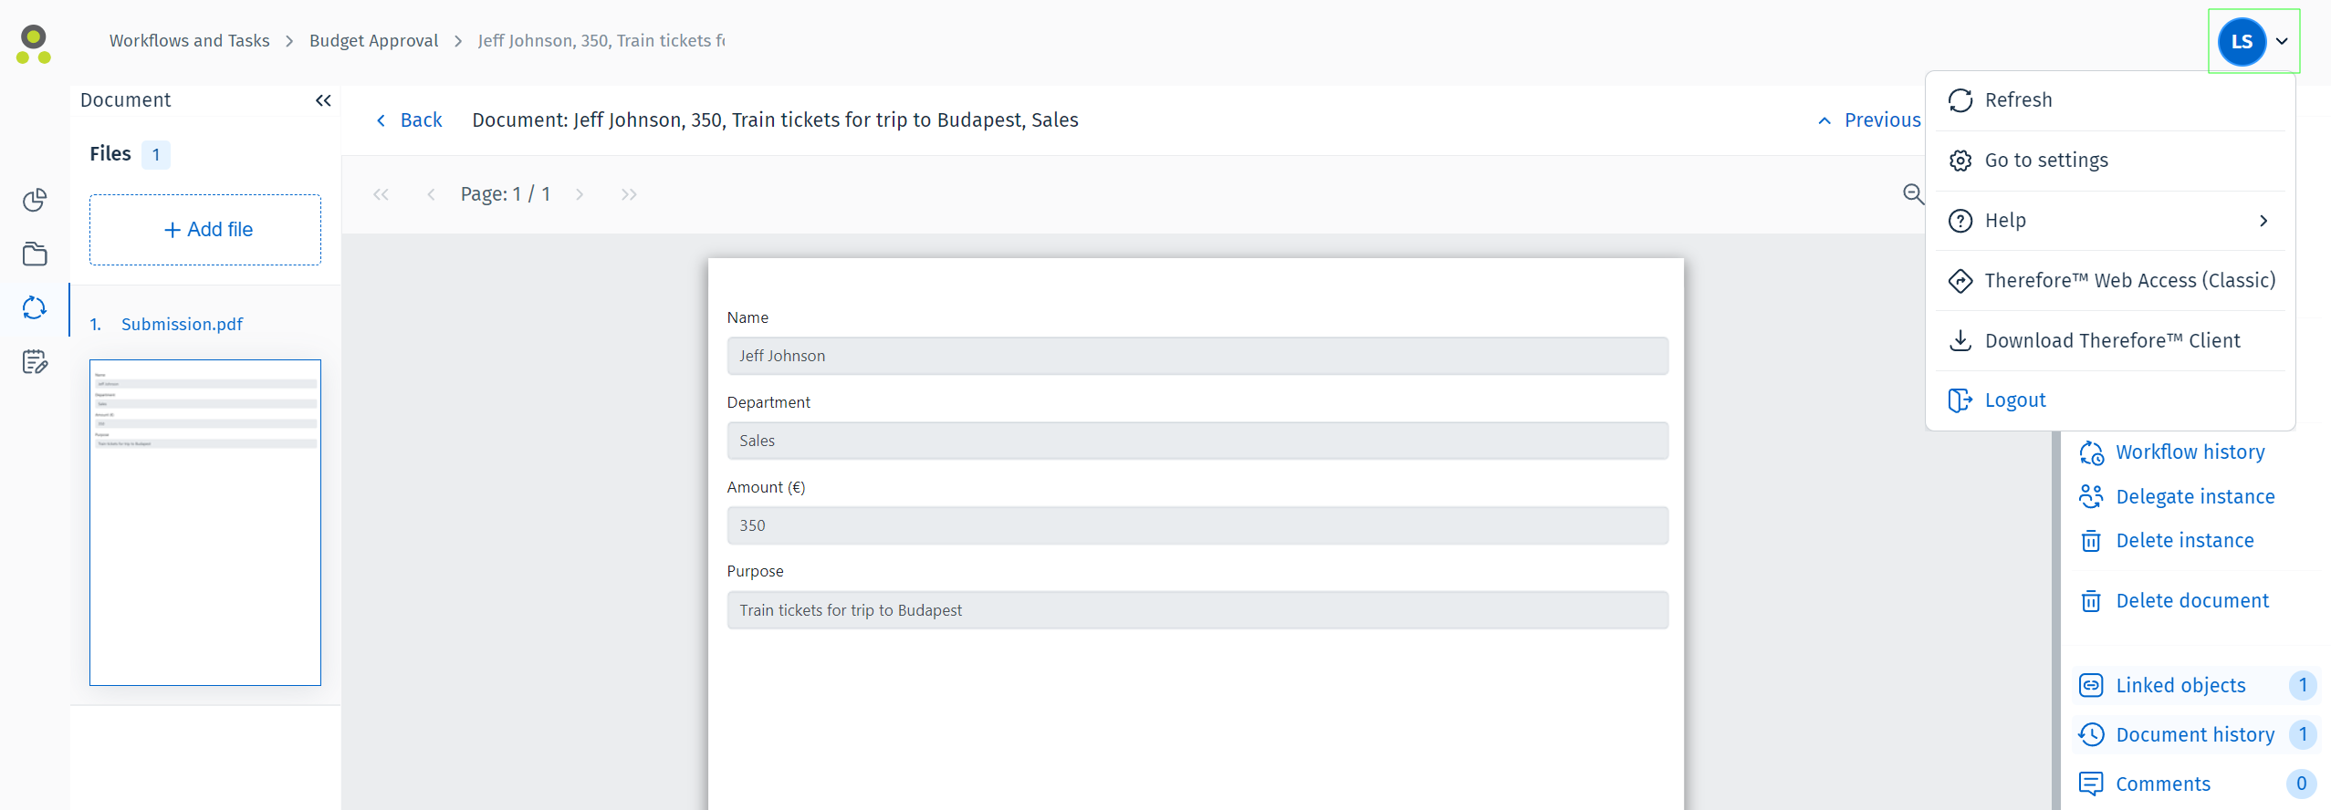This screenshot has width=2331, height=810.
Task: Select Refresh from the user menu
Action: coord(2018,100)
